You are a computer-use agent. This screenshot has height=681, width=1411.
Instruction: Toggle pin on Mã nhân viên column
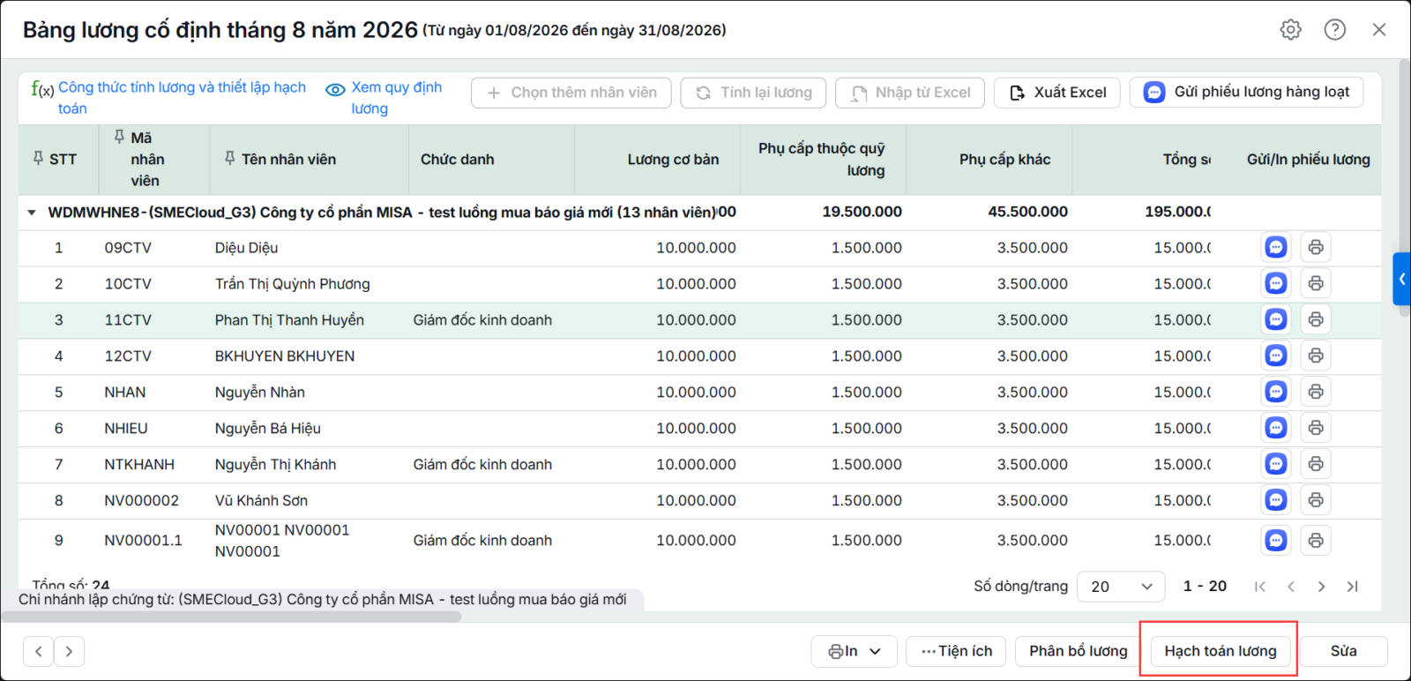pos(119,137)
